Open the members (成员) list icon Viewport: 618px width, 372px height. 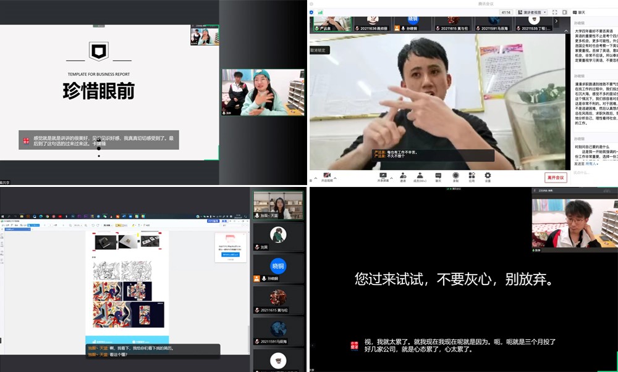point(420,176)
